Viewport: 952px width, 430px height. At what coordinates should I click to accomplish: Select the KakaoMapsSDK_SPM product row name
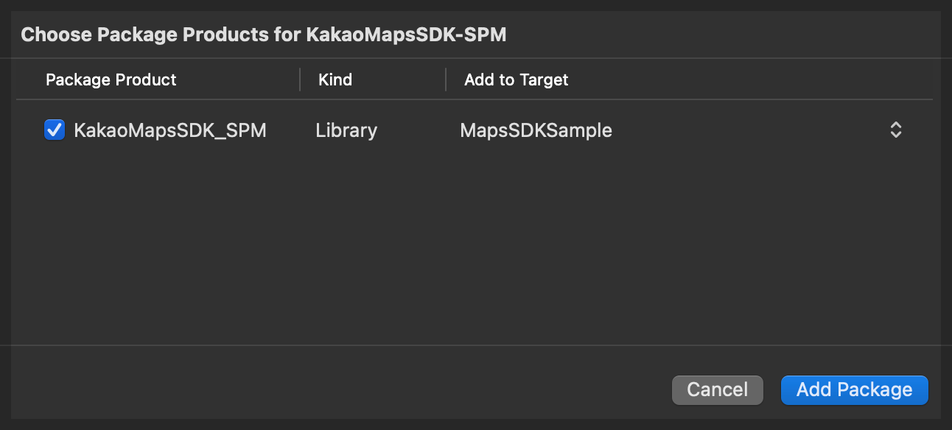[x=170, y=130]
